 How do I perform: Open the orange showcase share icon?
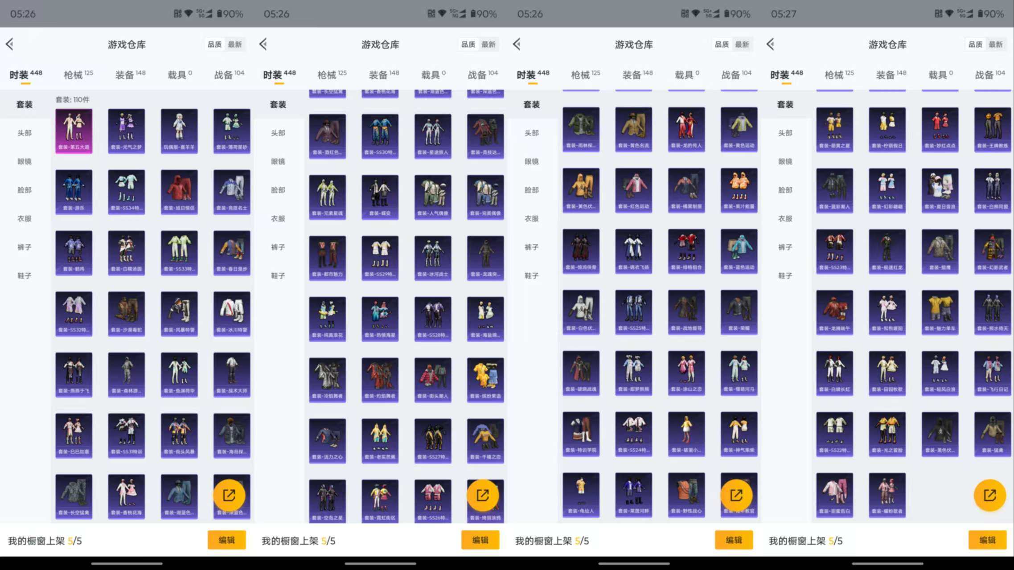coord(230,495)
